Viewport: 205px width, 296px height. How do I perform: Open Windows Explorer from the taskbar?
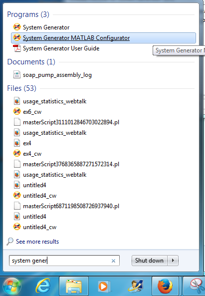tap(74, 286)
